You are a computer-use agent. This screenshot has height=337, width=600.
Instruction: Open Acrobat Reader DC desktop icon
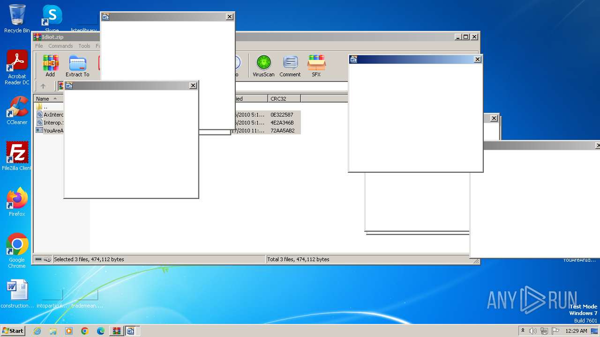(17, 68)
